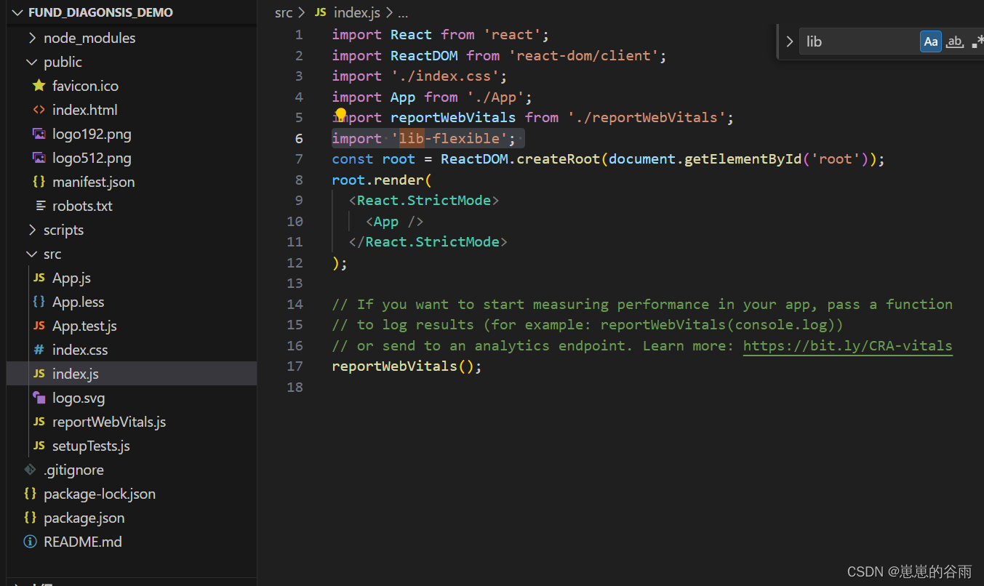Open README.md in the explorer
Screen dimensions: 984x586
coord(82,542)
